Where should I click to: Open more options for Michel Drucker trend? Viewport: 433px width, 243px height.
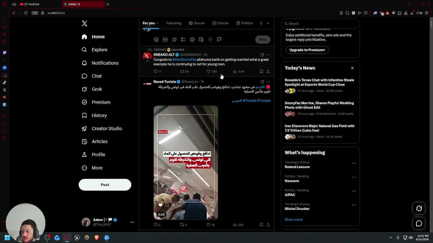(354, 205)
